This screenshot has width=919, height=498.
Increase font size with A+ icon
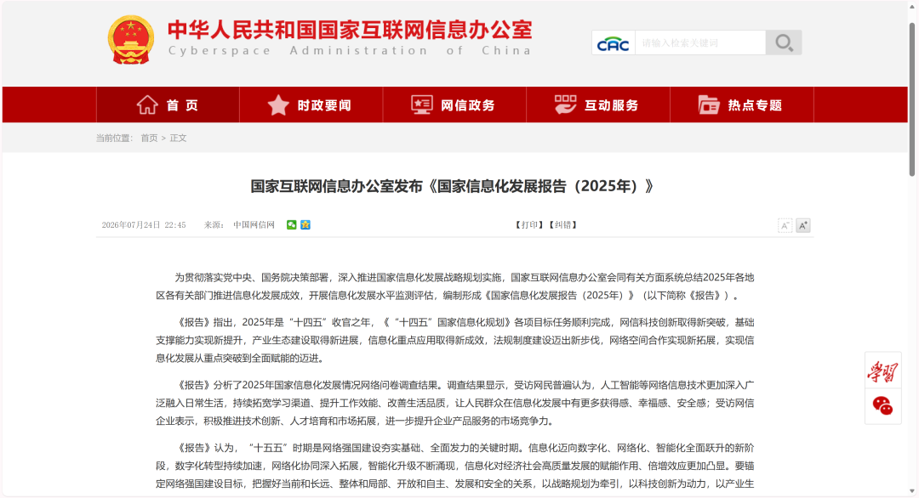(803, 225)
